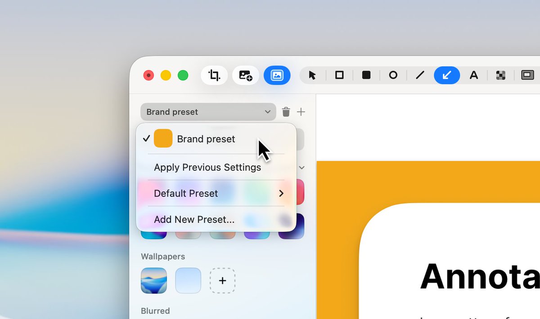Viewport: 540px width, 319px height.
Task: Click the add image overlay icon
Action: coord(246,75)
